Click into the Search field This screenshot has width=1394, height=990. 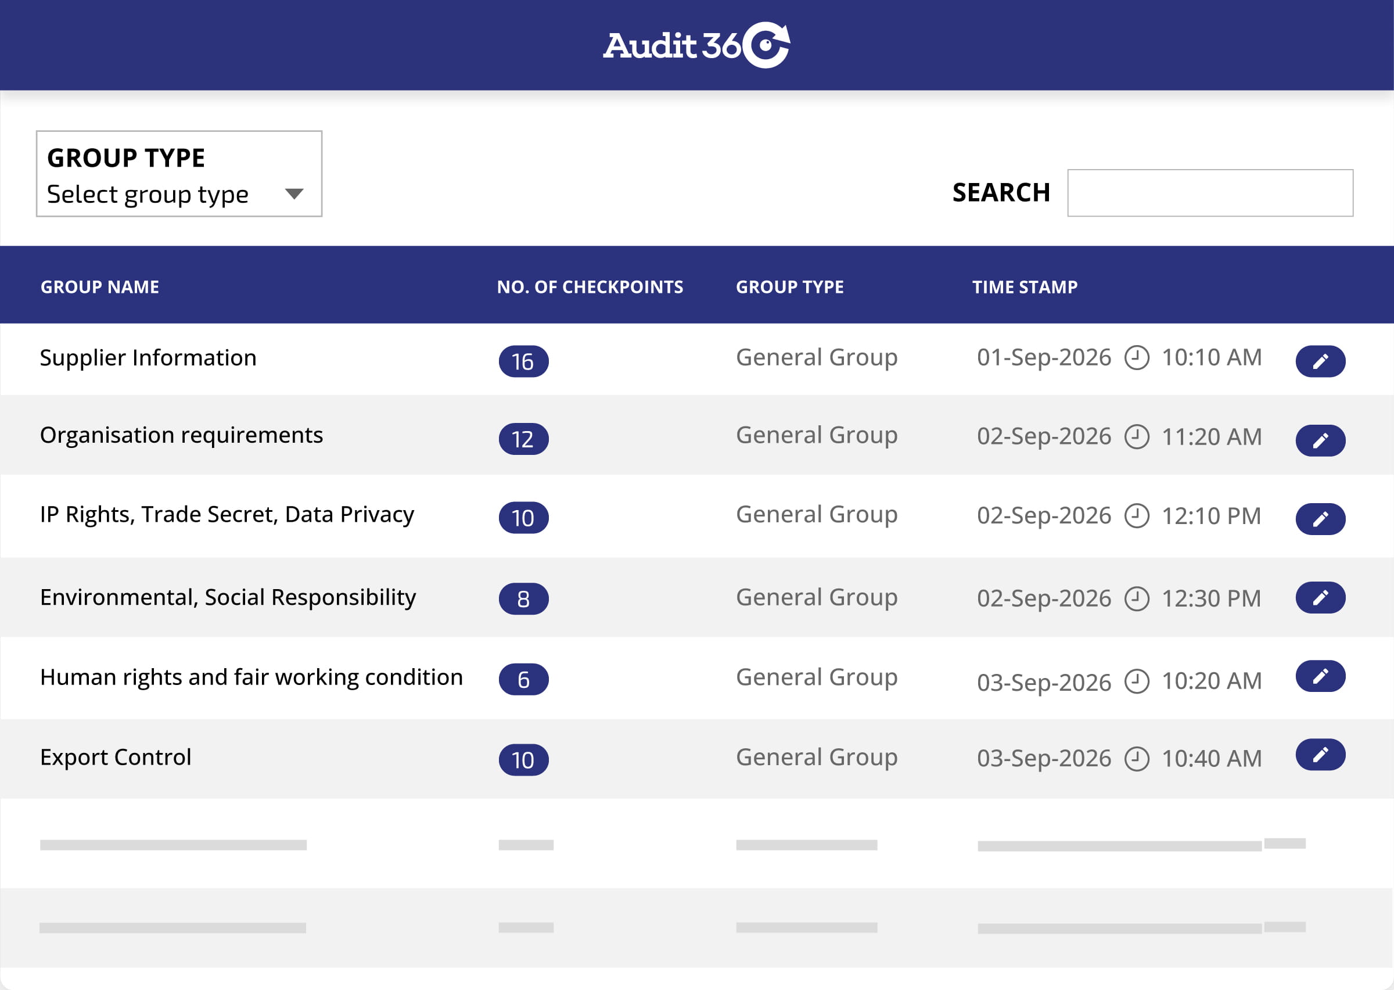click(x=1210, y=193)
